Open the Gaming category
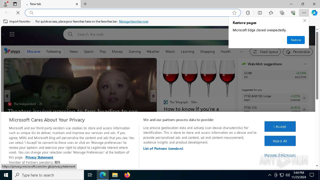 coord(135,51)
